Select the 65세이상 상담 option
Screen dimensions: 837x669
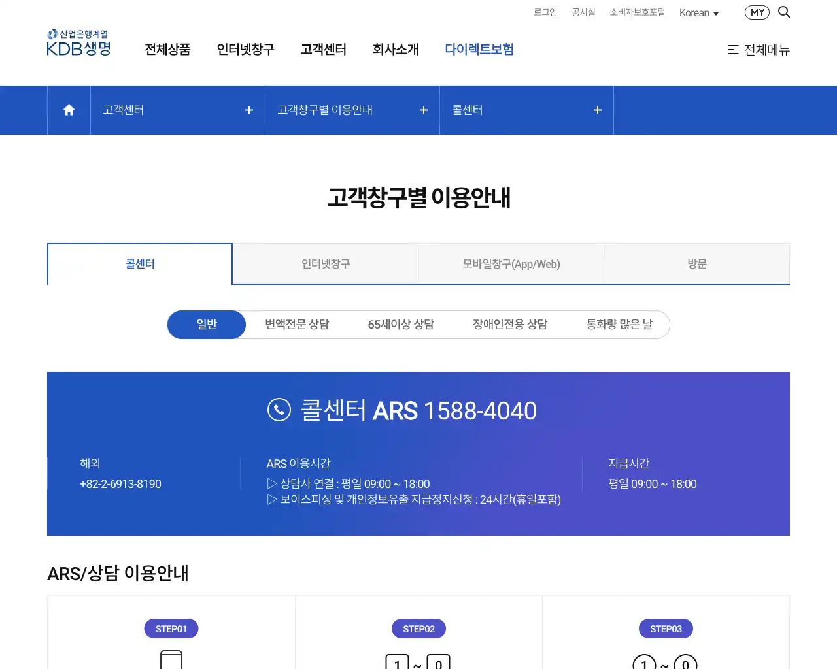401,324
